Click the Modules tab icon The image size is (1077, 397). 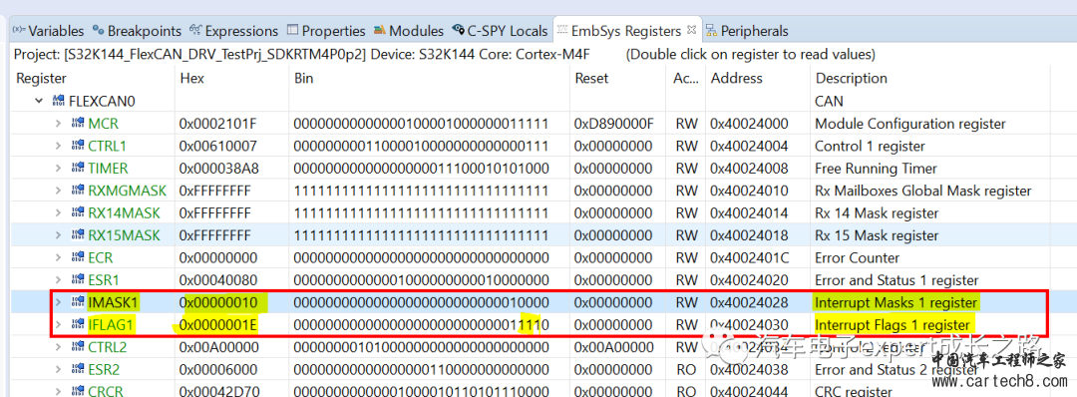(380, 30)
